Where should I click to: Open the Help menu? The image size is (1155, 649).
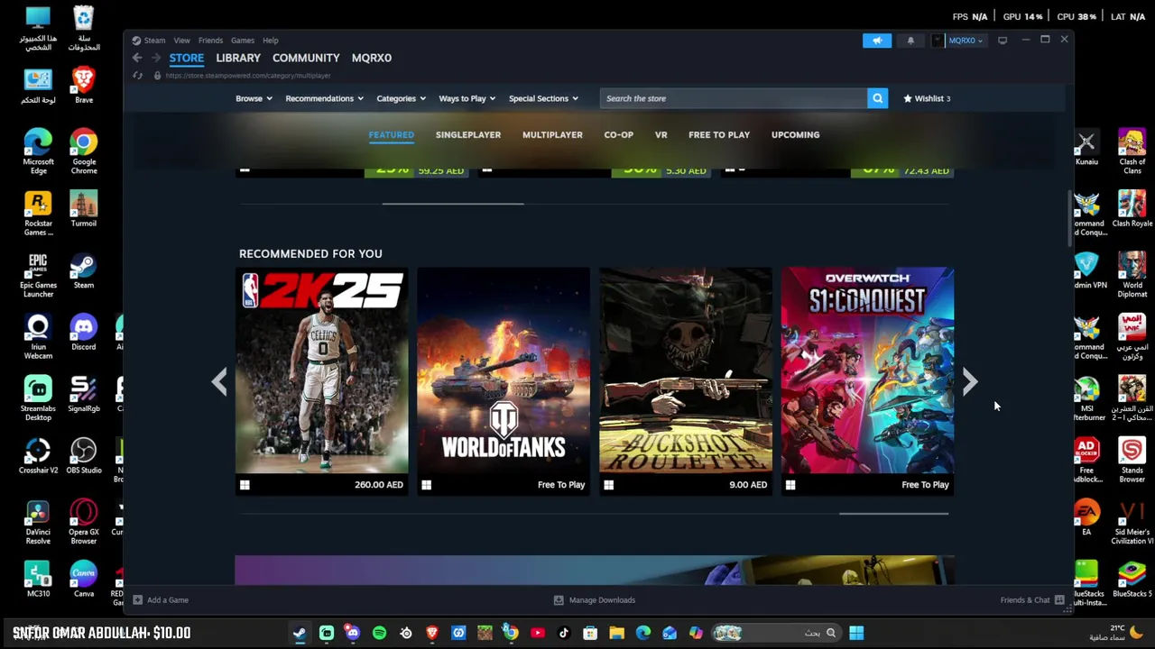pos(270,40)
